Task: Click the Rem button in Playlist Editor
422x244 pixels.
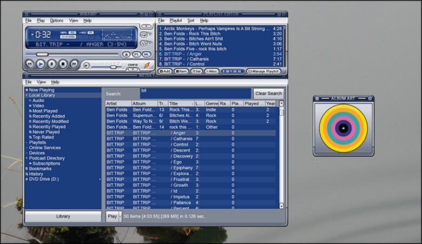Action: click(x=181, y=71)
